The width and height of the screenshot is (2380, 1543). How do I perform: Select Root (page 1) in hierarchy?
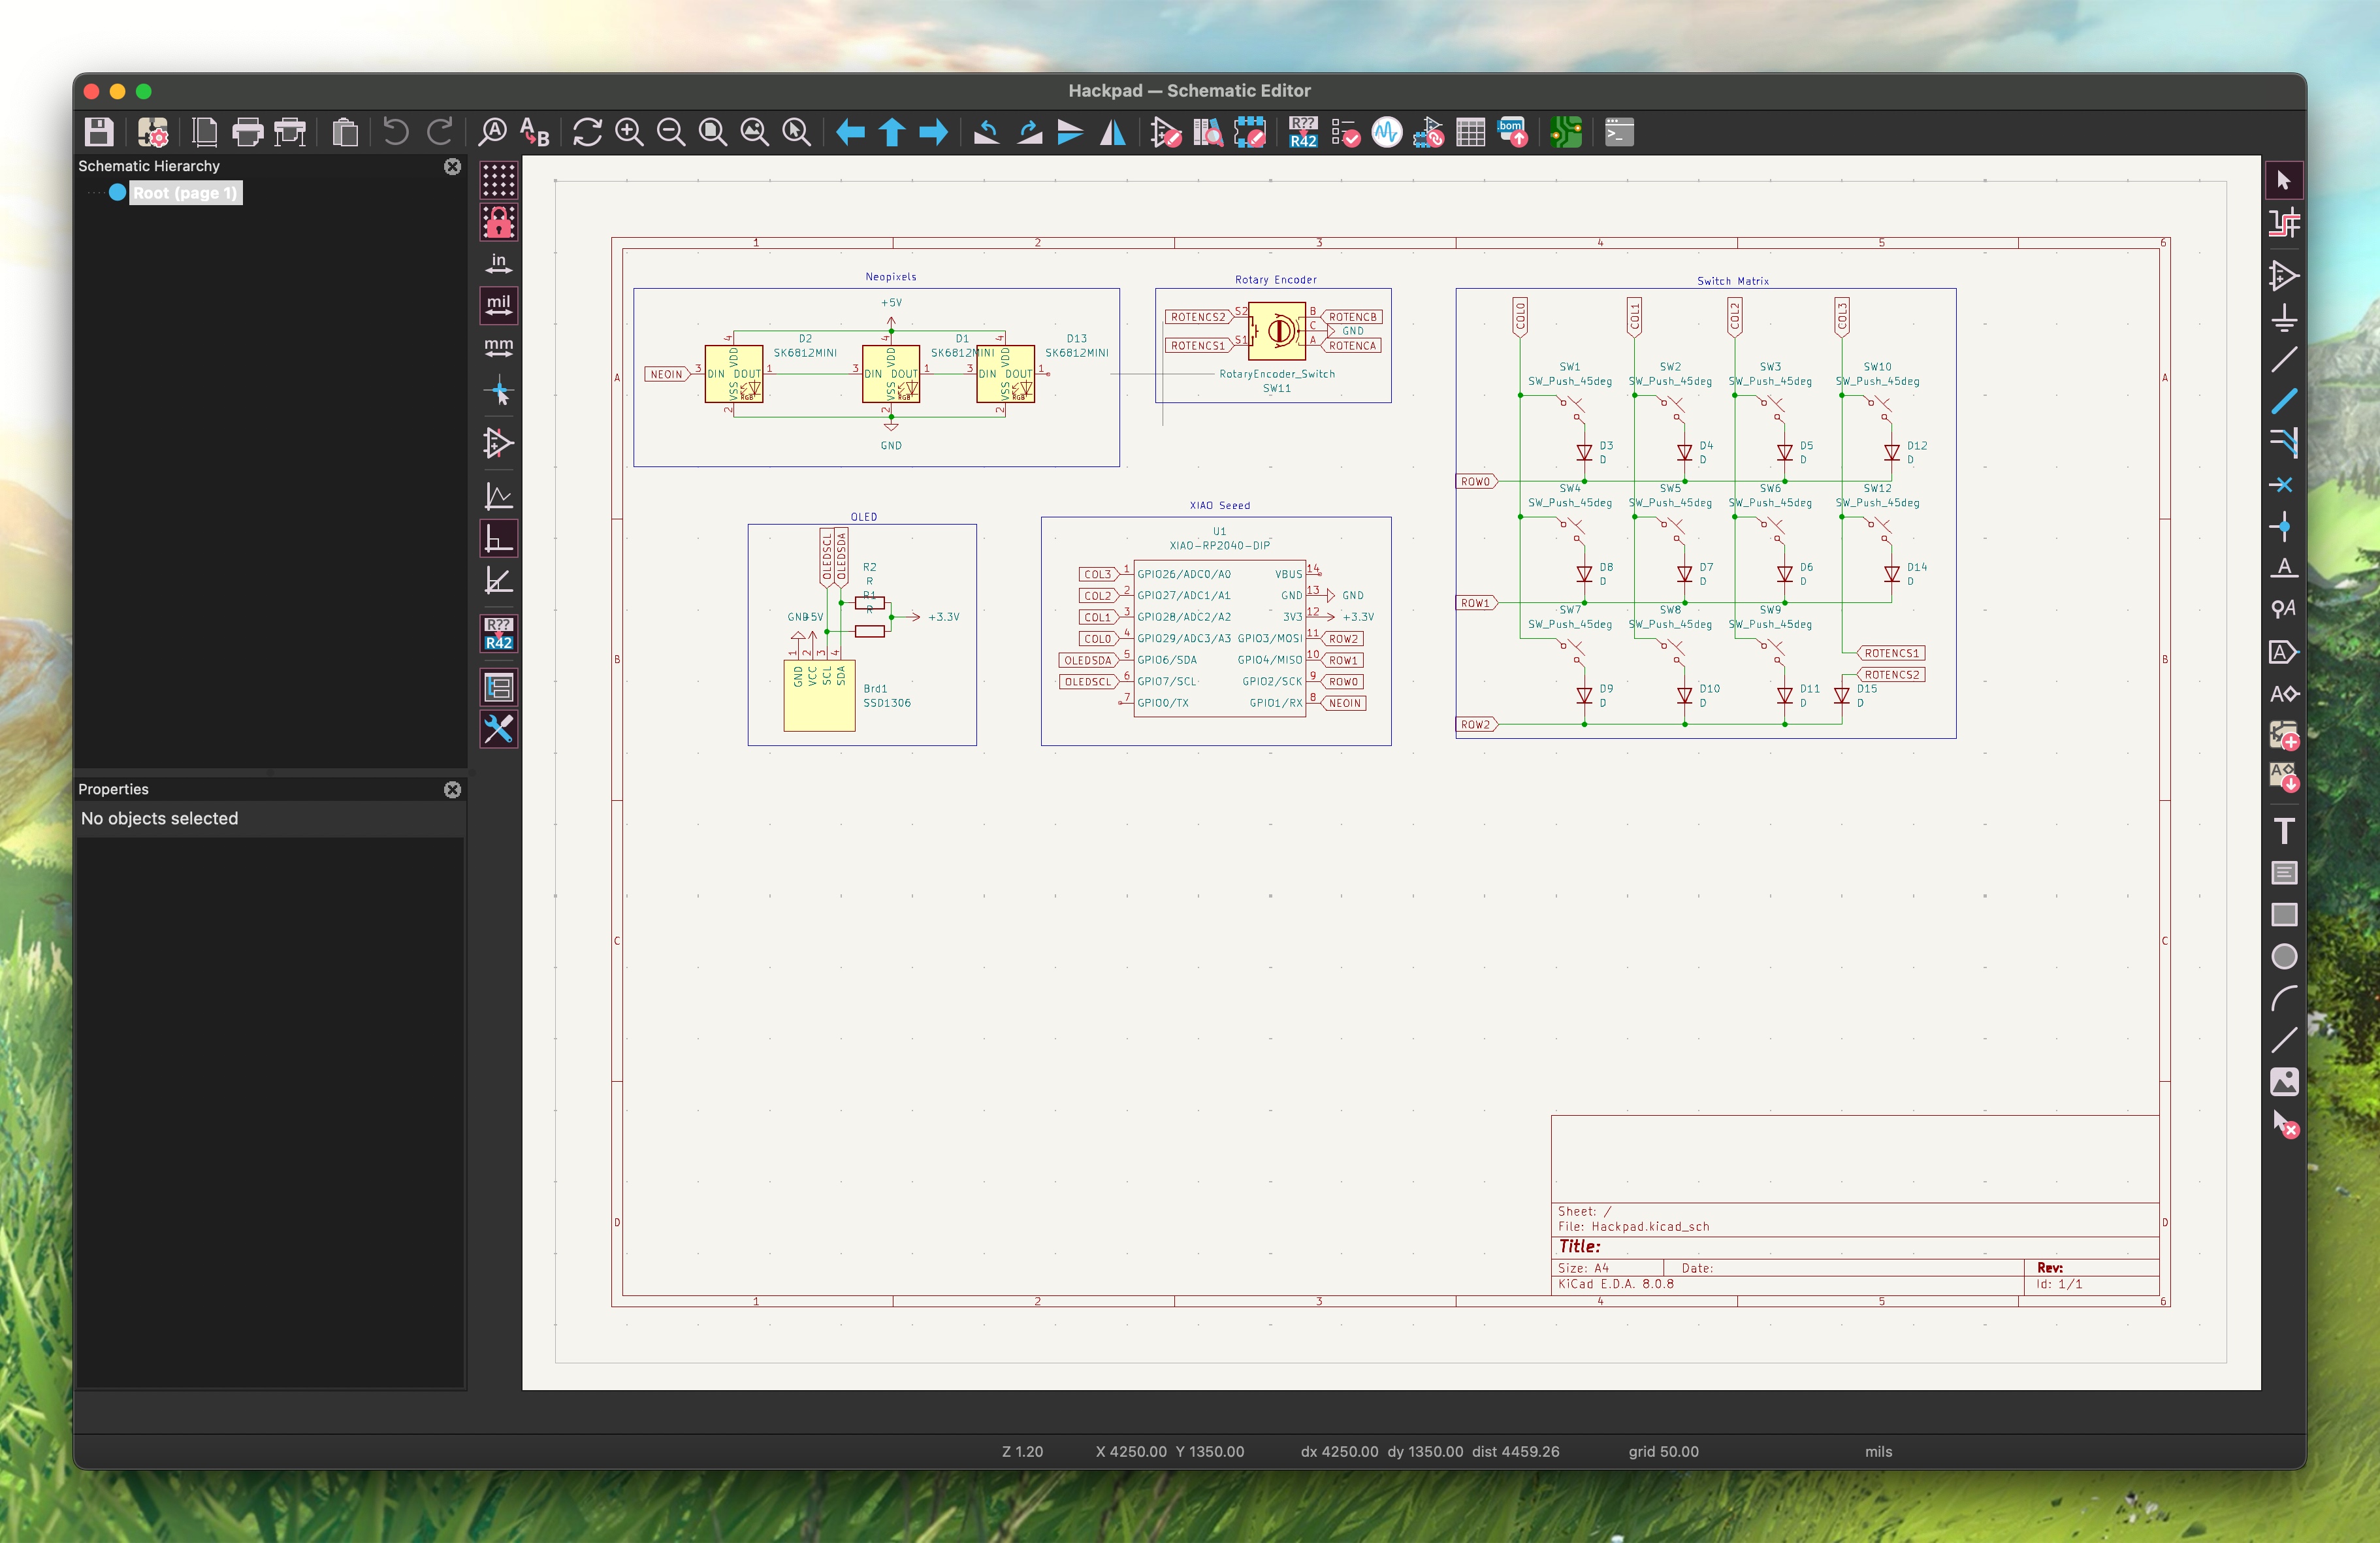185,193
